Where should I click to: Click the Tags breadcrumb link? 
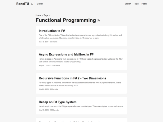click(46, 15)
